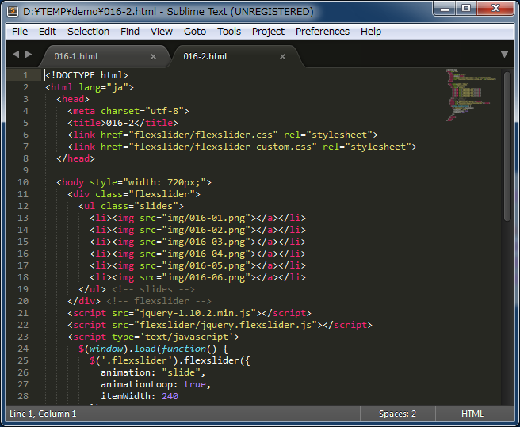Open the View menu
The width and height of the screenshot is (520, 427).
[162, 32]
